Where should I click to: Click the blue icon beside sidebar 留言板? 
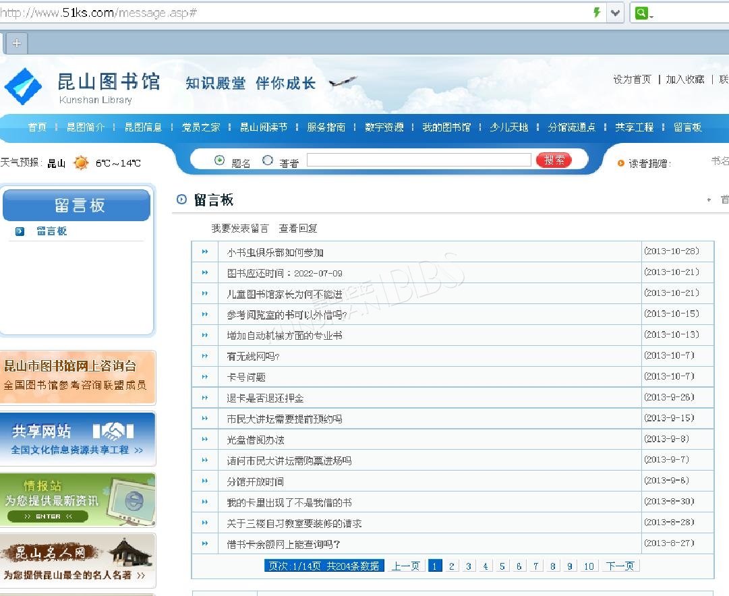tap(20, 231)
